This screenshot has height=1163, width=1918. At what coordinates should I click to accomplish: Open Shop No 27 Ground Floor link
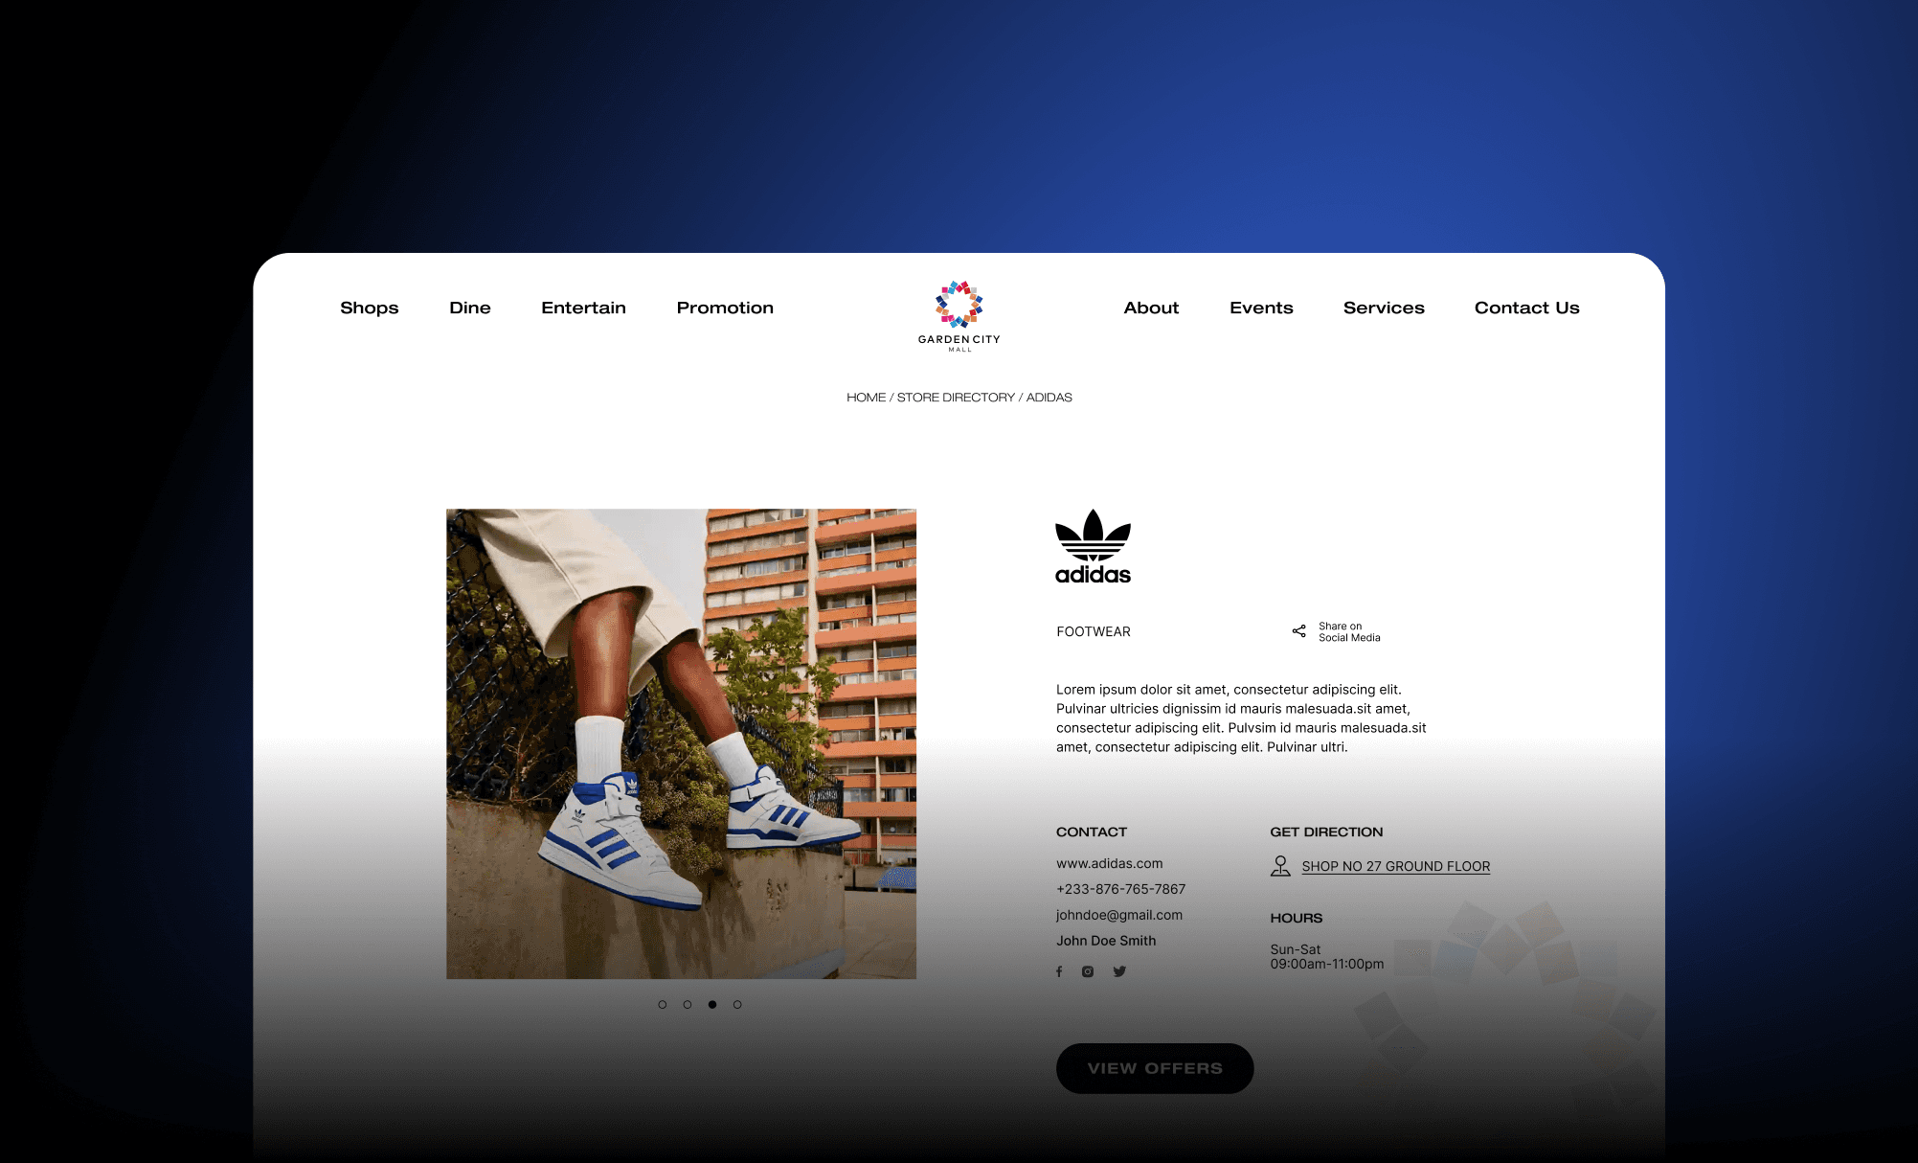(1396, 866)
